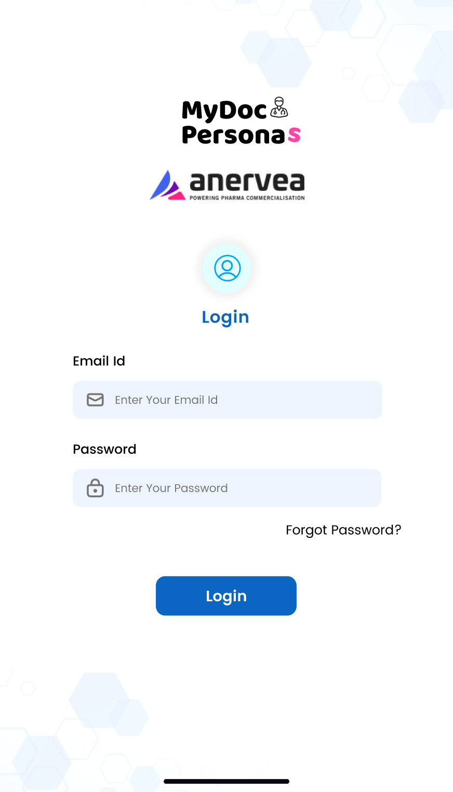Screen dimensions: 453x792
Task: Focus the Enter Your Password field
Action: tap(227, 488)
